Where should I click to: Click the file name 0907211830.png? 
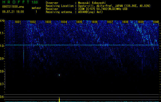tap(13, 7)
